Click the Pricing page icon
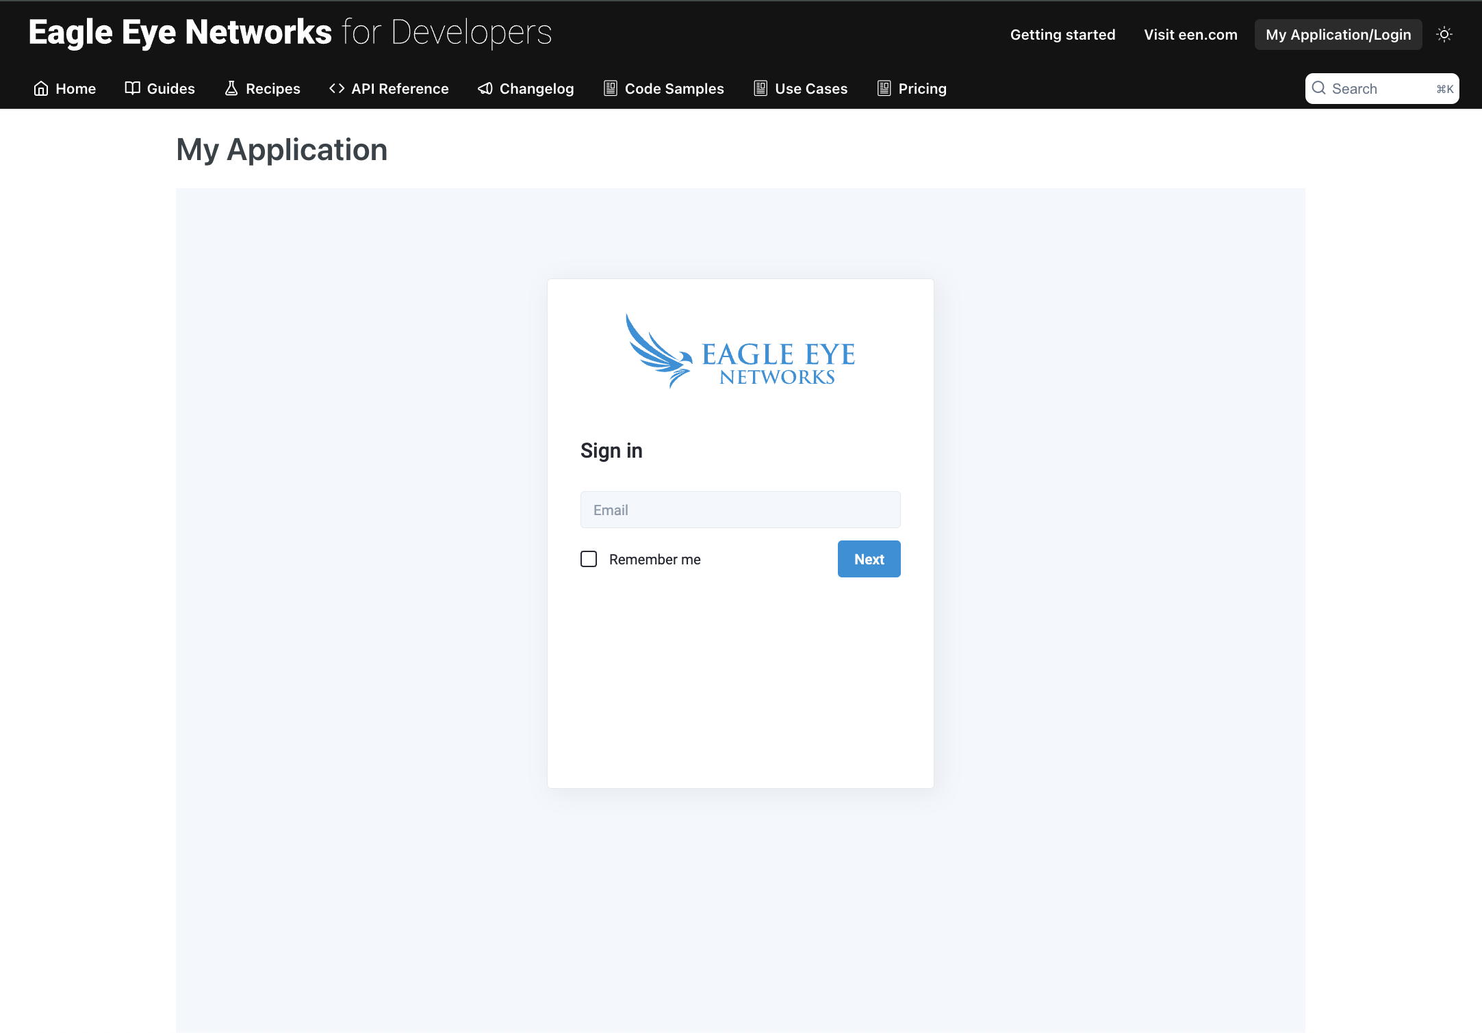Screen dimensions: 1482x1033 coord(884,88)
